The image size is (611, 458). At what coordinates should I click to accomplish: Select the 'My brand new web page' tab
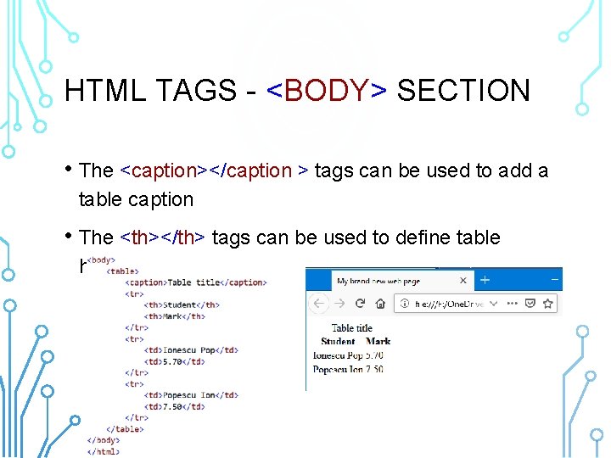402,281
